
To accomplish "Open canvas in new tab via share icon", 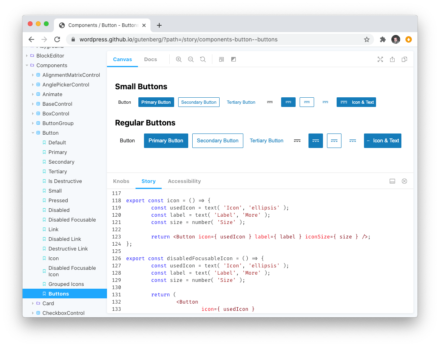I will click(392, 59).
